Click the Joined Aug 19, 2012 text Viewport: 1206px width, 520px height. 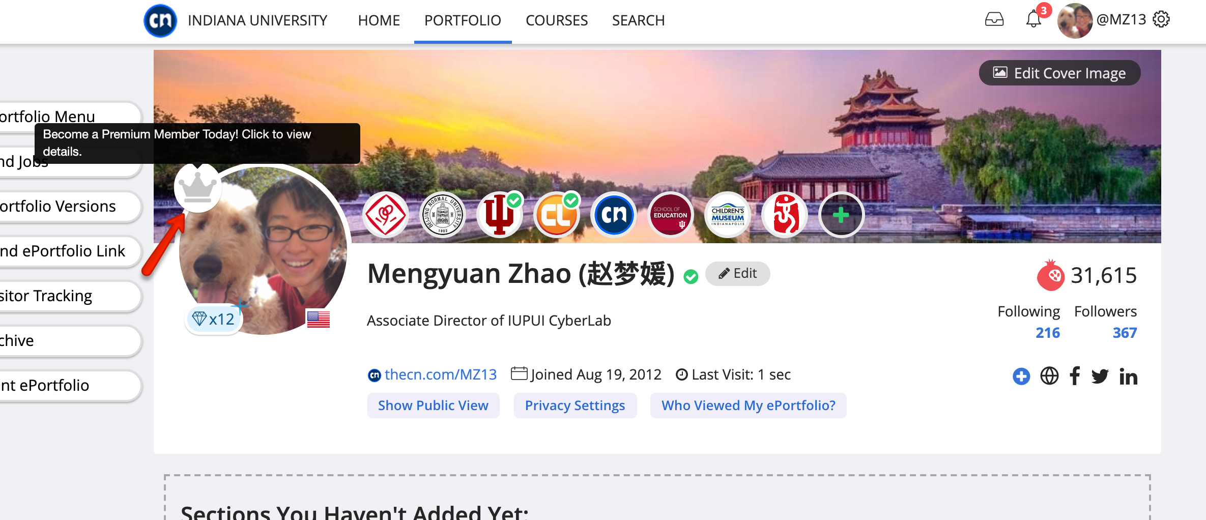(x=596, y=374)
